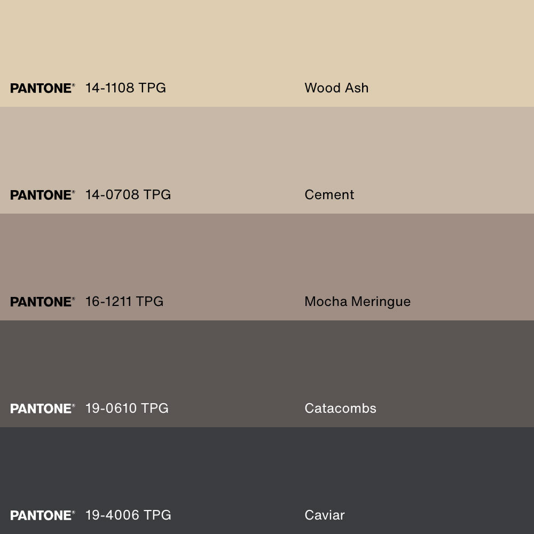Image resolution: width=534 pixels, height=534 pixels.
Task: Select the code 16-1211 TPG
Action: point(124,302)
